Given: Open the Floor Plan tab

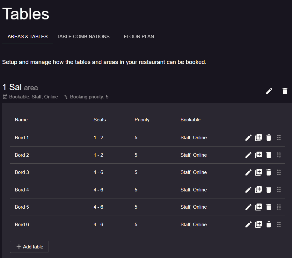Looking at the screenshot, I should click(x=139, y=37).
